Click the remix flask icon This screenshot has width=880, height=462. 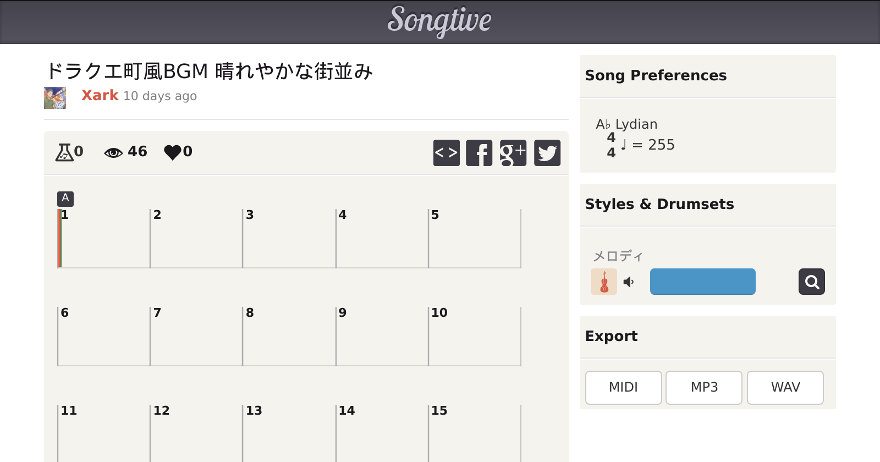click(x=64, y=152)
